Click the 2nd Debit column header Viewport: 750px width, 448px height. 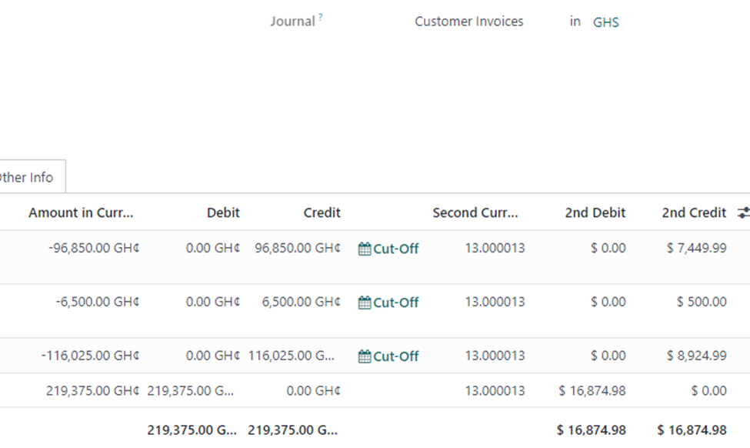coord(595,212)
